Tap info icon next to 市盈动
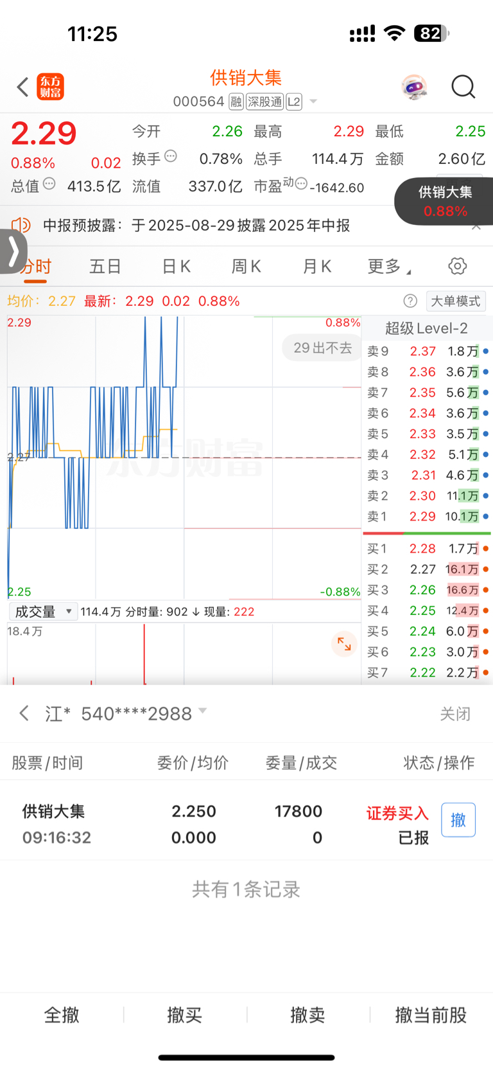The image size is (493, 1070). click(301, 184)
